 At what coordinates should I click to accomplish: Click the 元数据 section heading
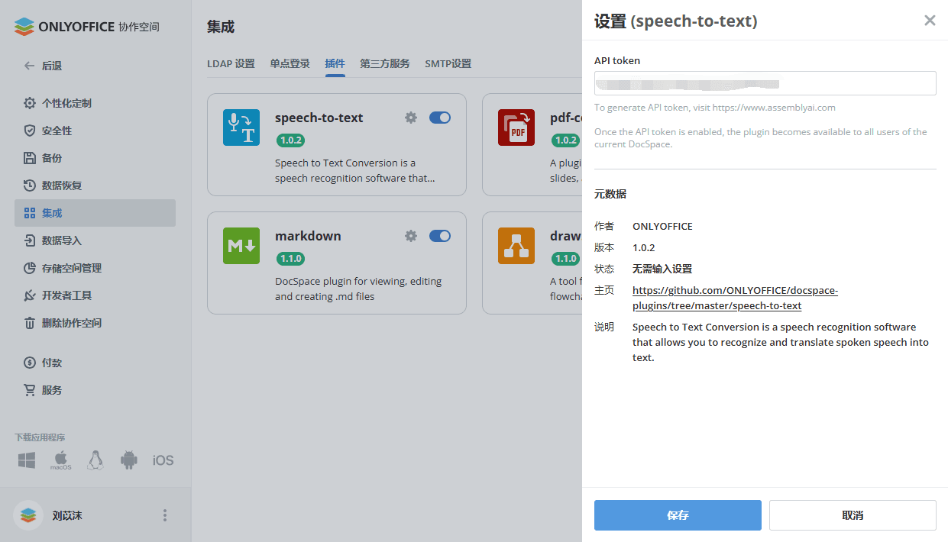pos(610,194)
